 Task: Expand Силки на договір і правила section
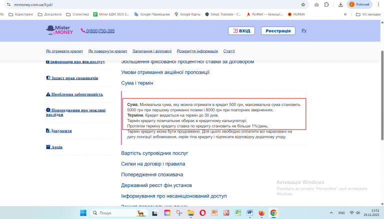[153, 164]
